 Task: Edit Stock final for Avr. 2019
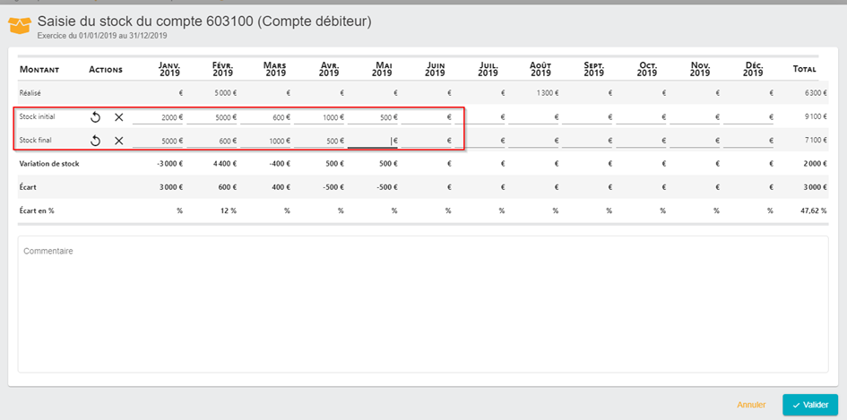coord(319,141)
